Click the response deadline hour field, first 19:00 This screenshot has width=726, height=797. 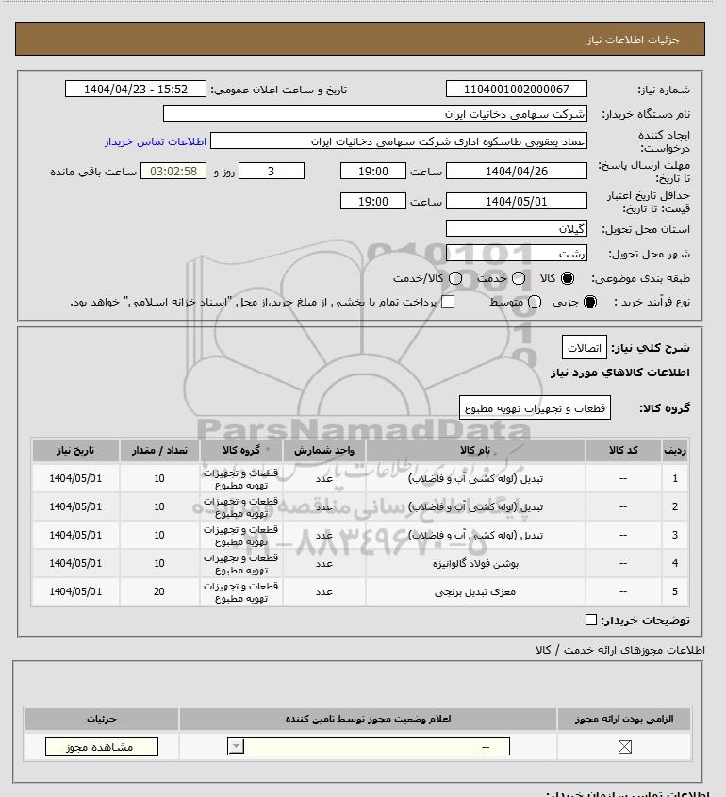tap(373, 172)
